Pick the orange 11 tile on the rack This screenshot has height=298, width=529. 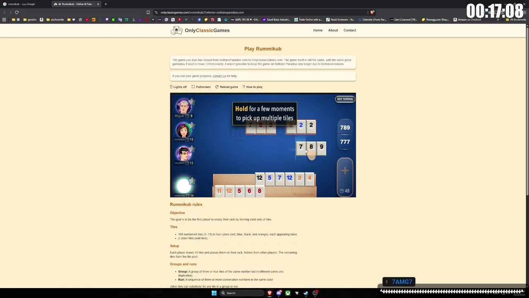(219, 191)
